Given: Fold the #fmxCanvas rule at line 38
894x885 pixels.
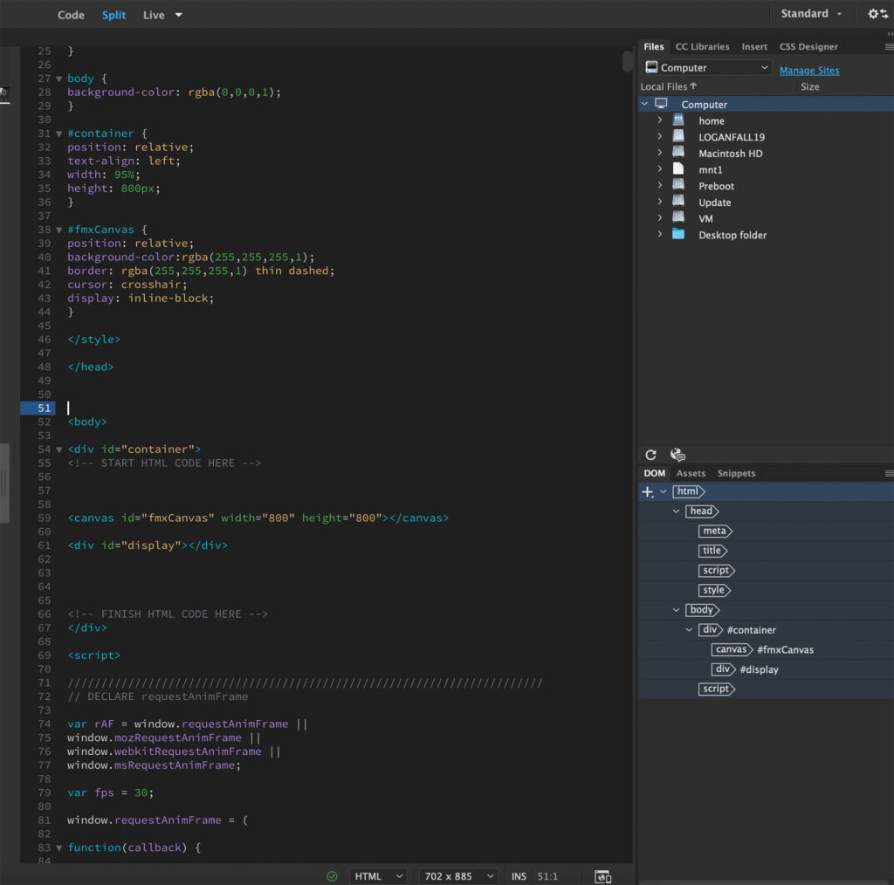Looking at the screenshot, I should (59, 230).
